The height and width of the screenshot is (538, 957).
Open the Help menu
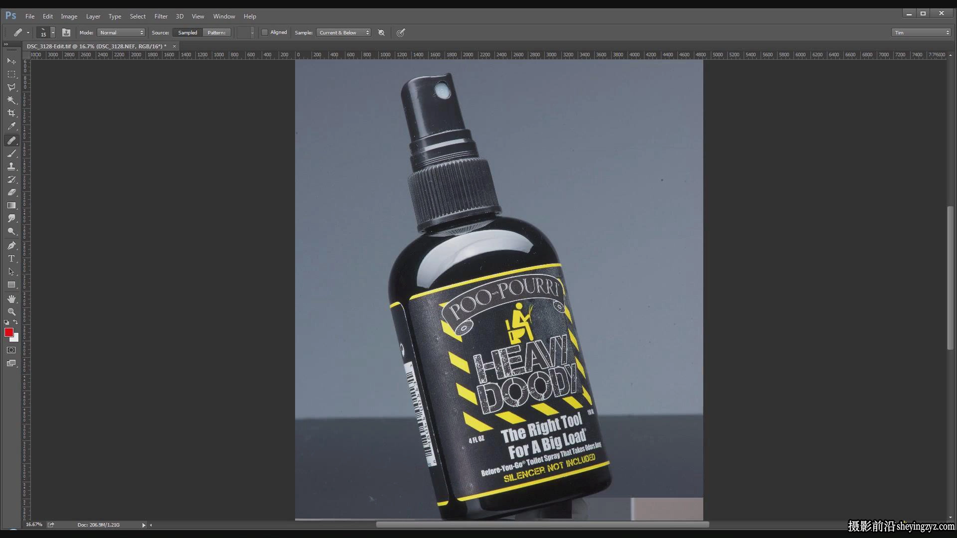coord(250,16)
